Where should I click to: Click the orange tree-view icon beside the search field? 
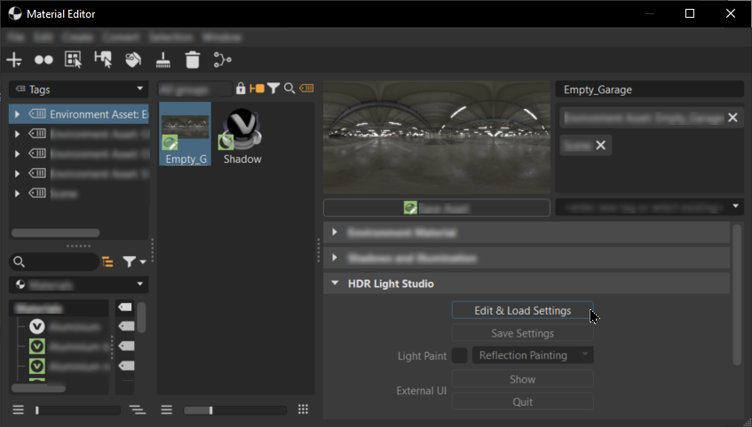click(108, 262)
